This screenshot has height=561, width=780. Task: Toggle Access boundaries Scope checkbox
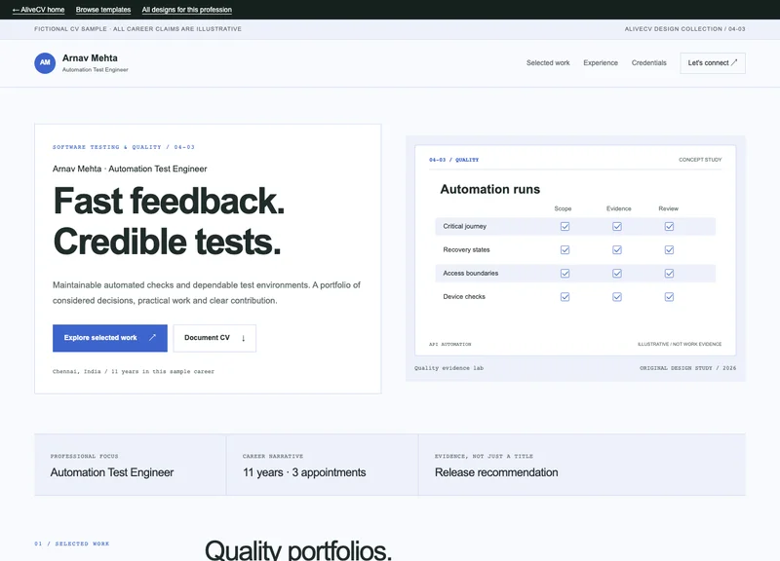click(565, 274)
